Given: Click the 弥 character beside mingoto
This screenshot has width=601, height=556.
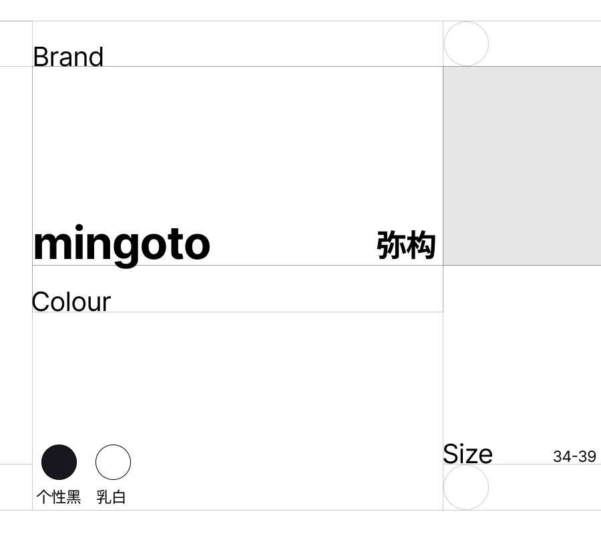Looking at the screenshot, I should pos(391,245).
